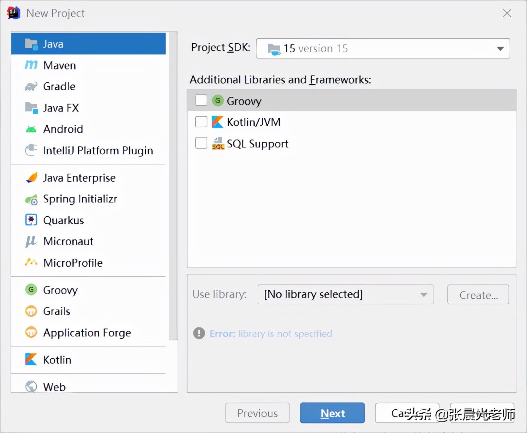Click the IntelliJ IDEA logo in the title bar

(14, 13)
